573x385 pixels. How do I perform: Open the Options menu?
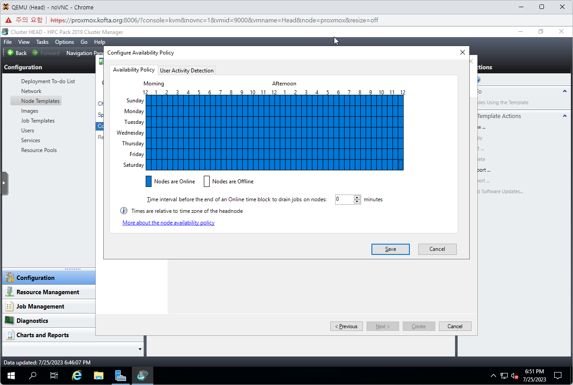click(64, 42)
